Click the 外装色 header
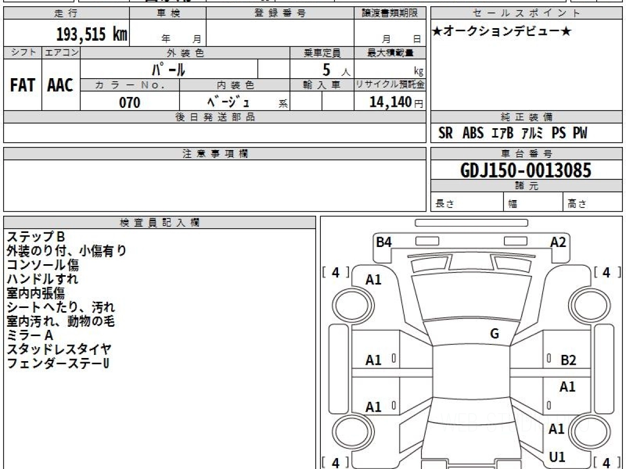Screen dimensions: 626x469 [185, 53]
